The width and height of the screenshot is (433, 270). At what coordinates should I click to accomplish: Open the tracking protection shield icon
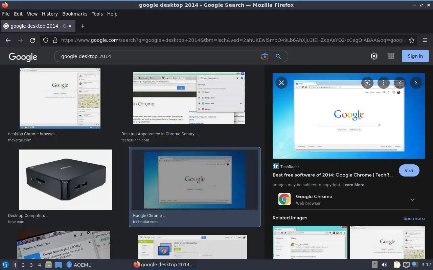click(46, 40)
